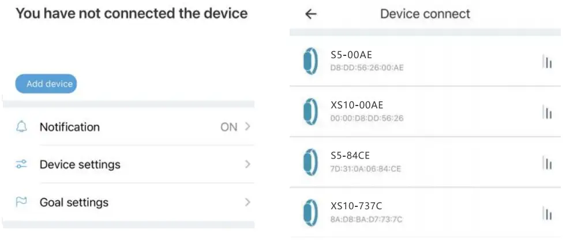Screen dimensions: 566x249
Task: Open Device settings via its chevron
Action: (x=248, y=165)
